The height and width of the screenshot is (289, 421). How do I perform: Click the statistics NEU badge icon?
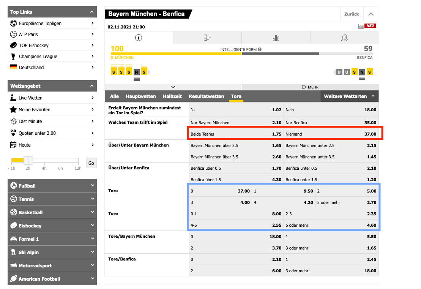[367, 26]
